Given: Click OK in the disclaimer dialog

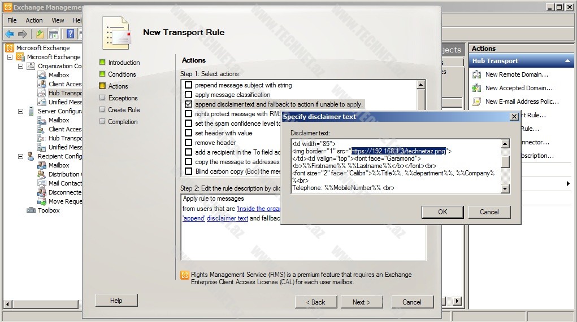Looking at the screenshot, I should pyautogui.click(x=442, y=212).
